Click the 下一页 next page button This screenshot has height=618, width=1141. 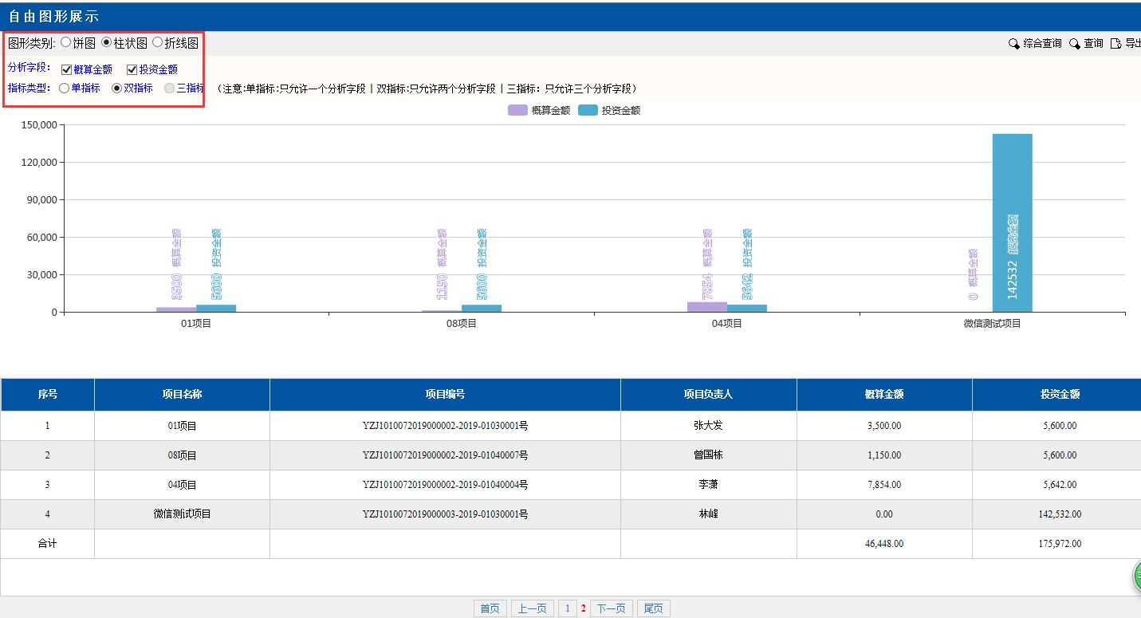click(611, 608)
